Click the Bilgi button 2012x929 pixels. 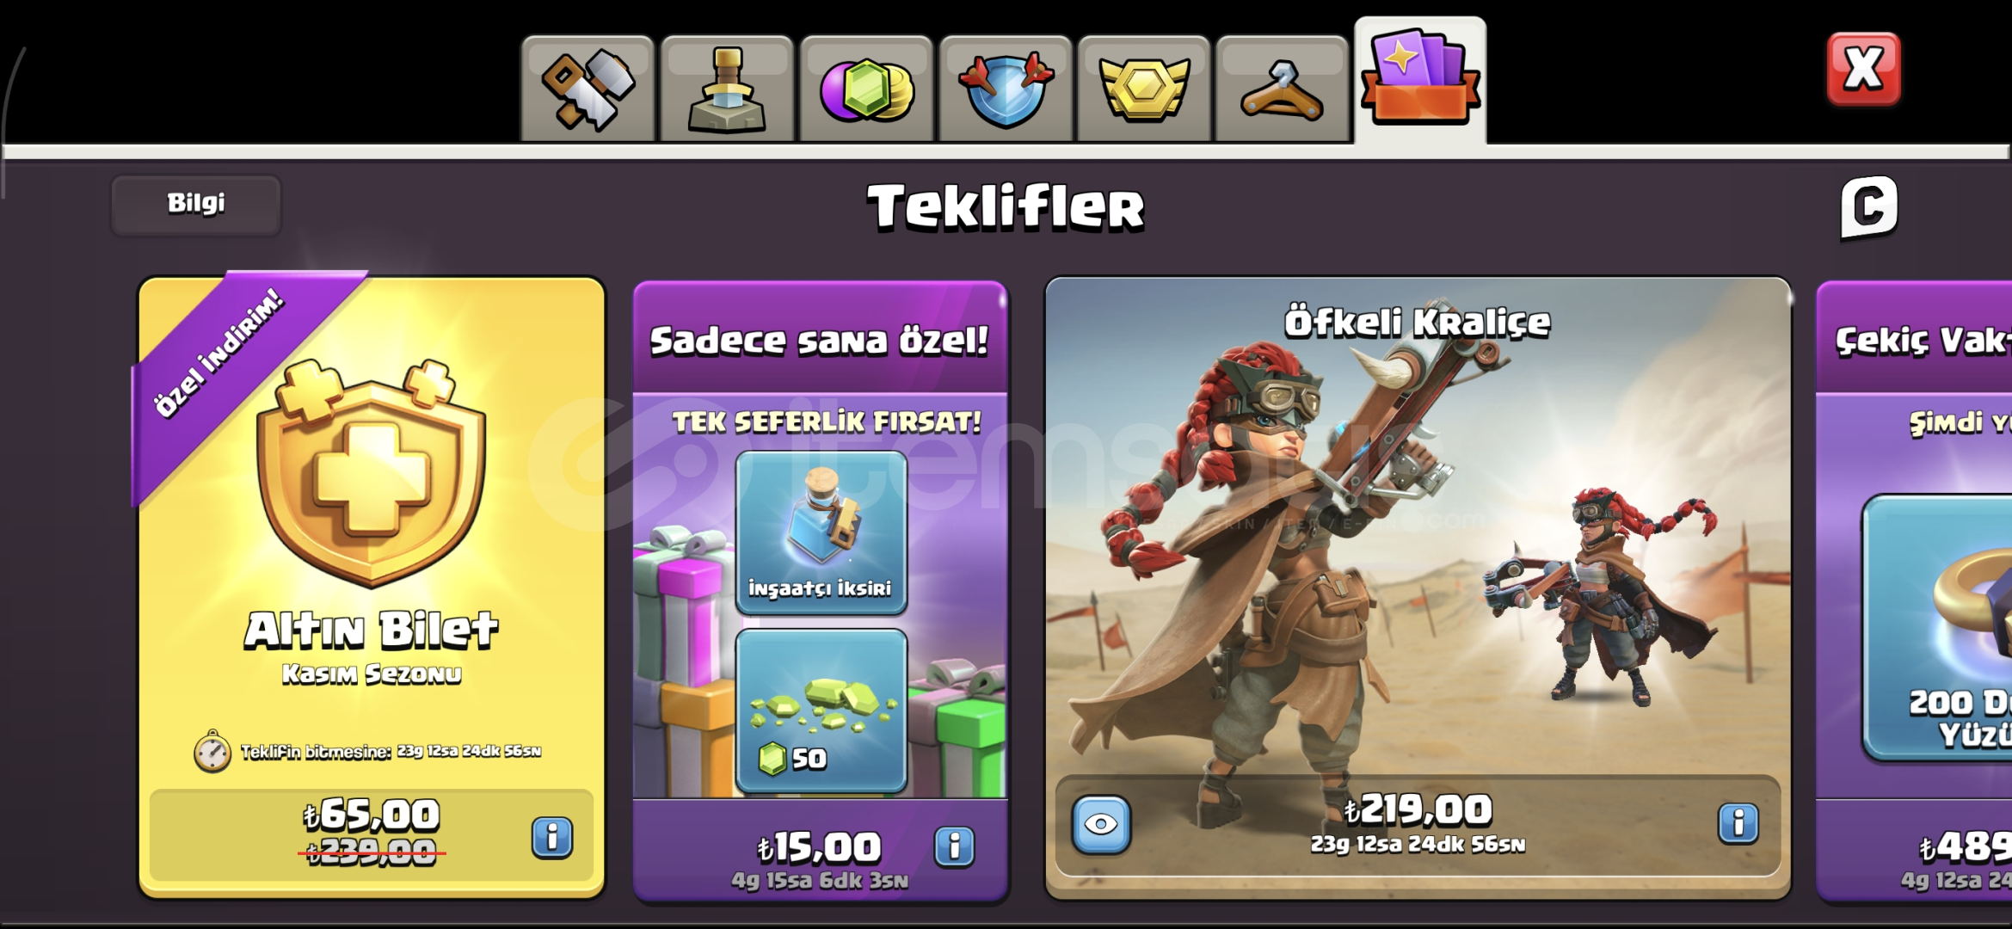pyautogui.click(x=196, y=205)
